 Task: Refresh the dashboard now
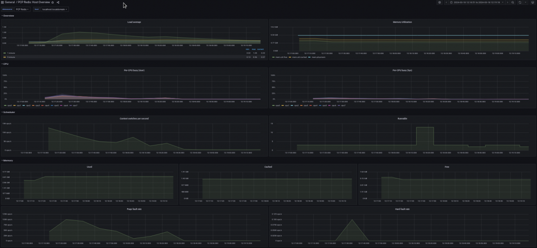(520, 2)
